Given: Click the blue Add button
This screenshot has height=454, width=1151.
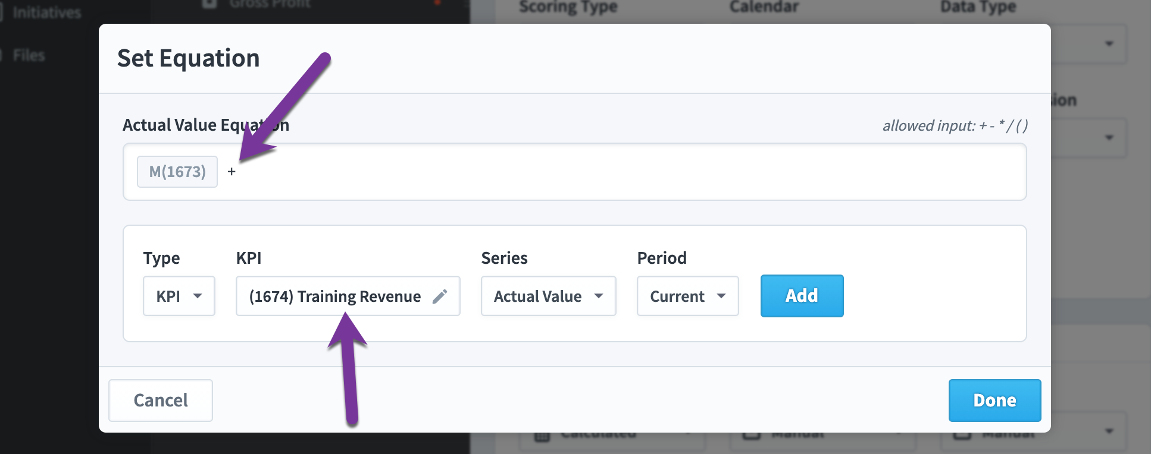Looking at the screenshot, I should click(x=802, y=296).
